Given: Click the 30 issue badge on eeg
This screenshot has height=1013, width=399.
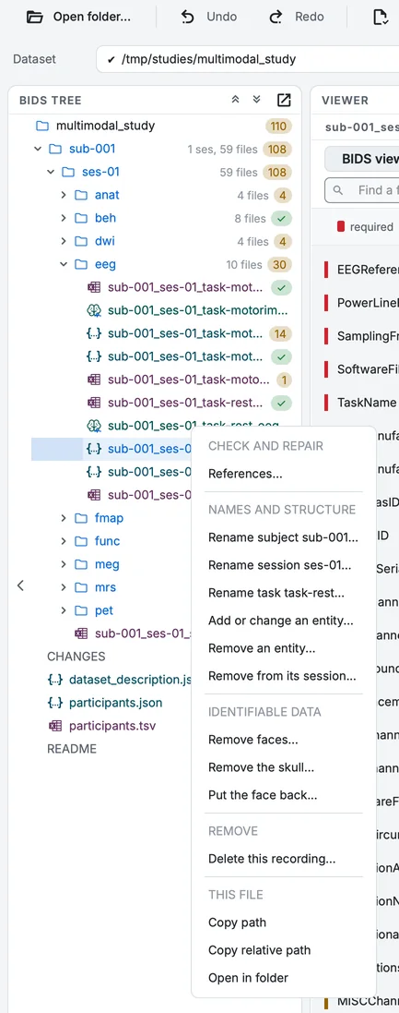Looking at the screenshot, I should tap(282, 264).
